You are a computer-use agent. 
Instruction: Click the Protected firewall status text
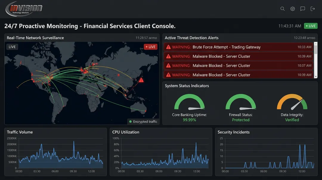pos(241,120)
